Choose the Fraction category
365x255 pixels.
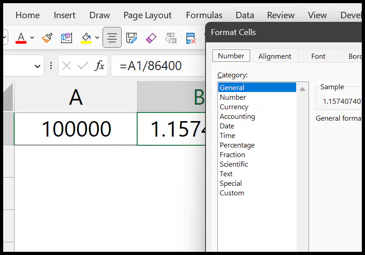point(257,155)
